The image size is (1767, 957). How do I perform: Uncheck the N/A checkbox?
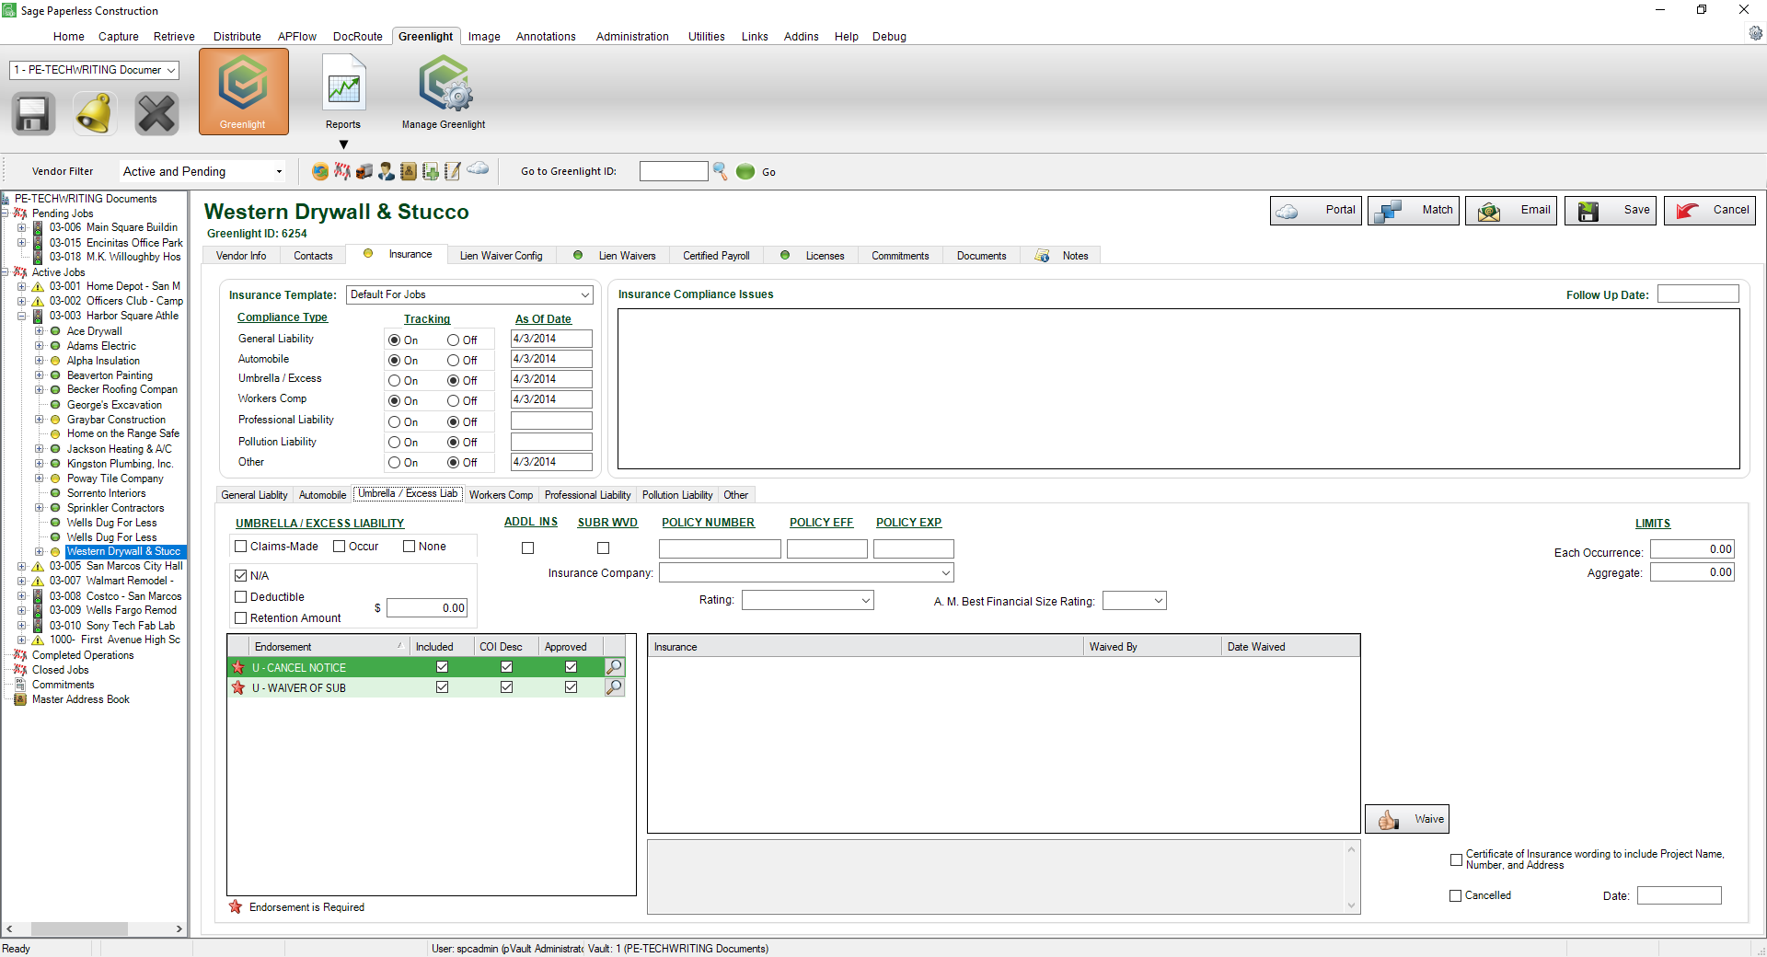[x=241, y=576]
